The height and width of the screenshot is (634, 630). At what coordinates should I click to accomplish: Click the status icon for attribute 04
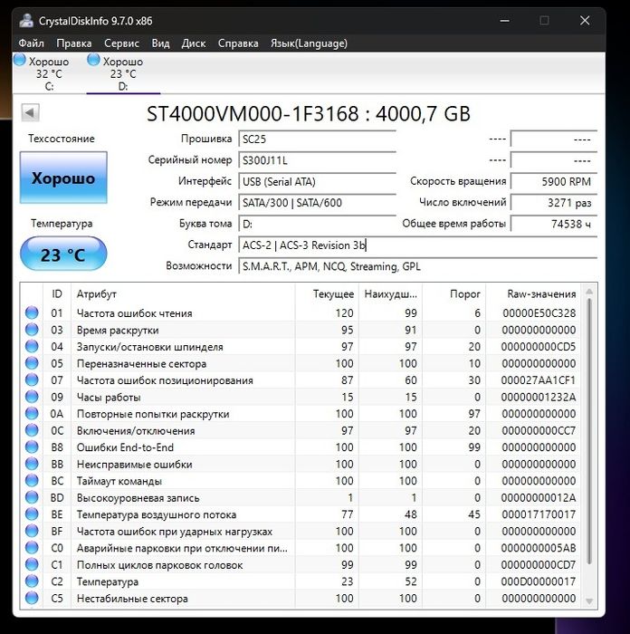click(32, 347)
